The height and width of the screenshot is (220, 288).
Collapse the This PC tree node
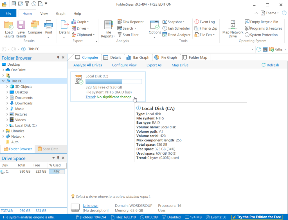(3, 81)
